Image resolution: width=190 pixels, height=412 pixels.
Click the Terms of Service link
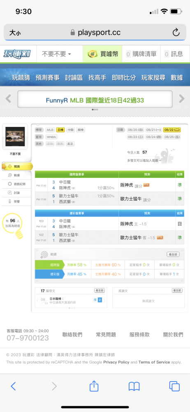click(154, 362)
